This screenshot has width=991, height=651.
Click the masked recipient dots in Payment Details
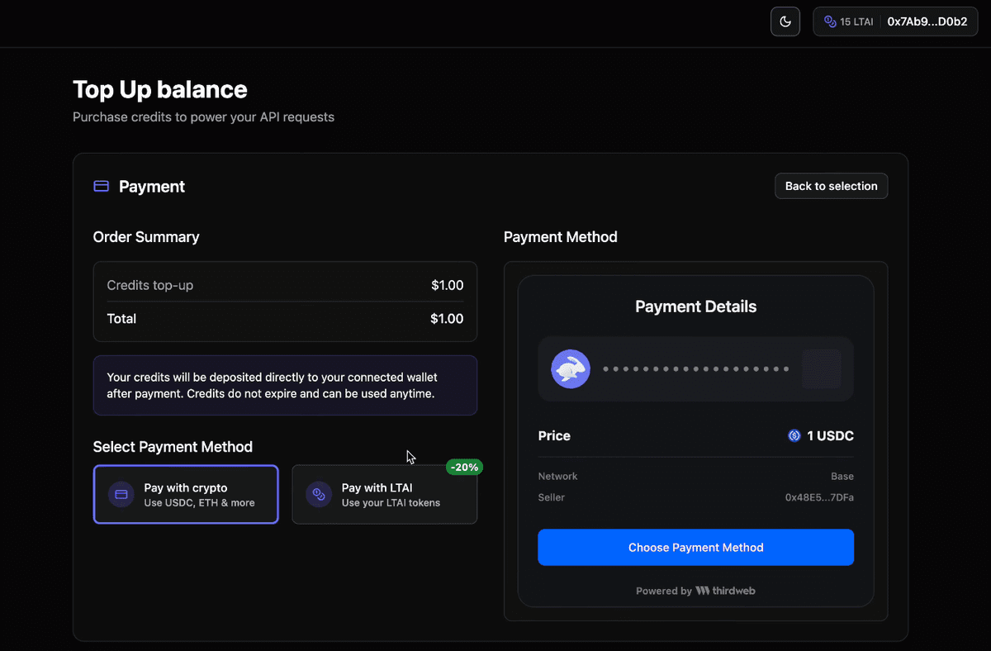click(696, 368)
